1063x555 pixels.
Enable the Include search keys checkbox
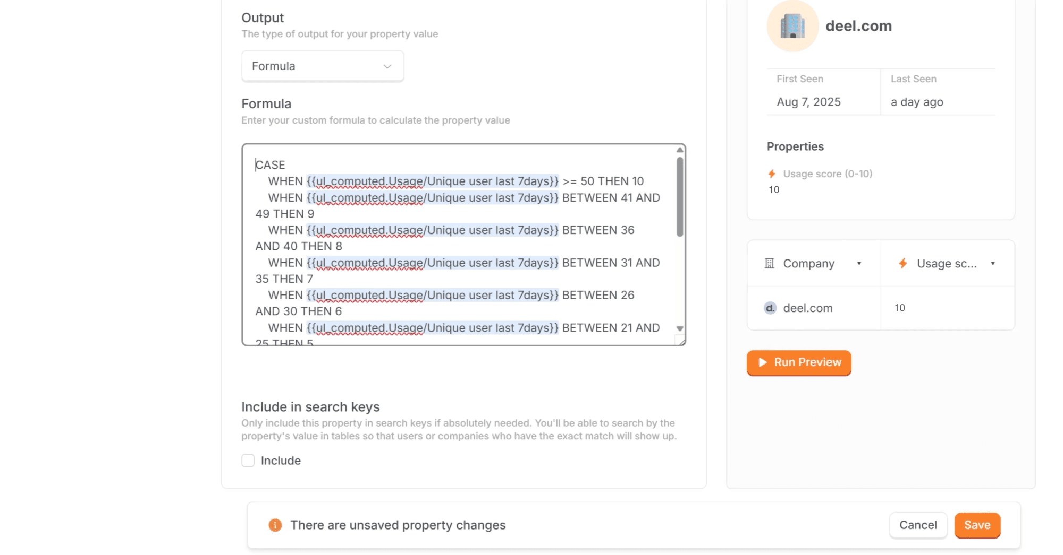coord(248,461)
